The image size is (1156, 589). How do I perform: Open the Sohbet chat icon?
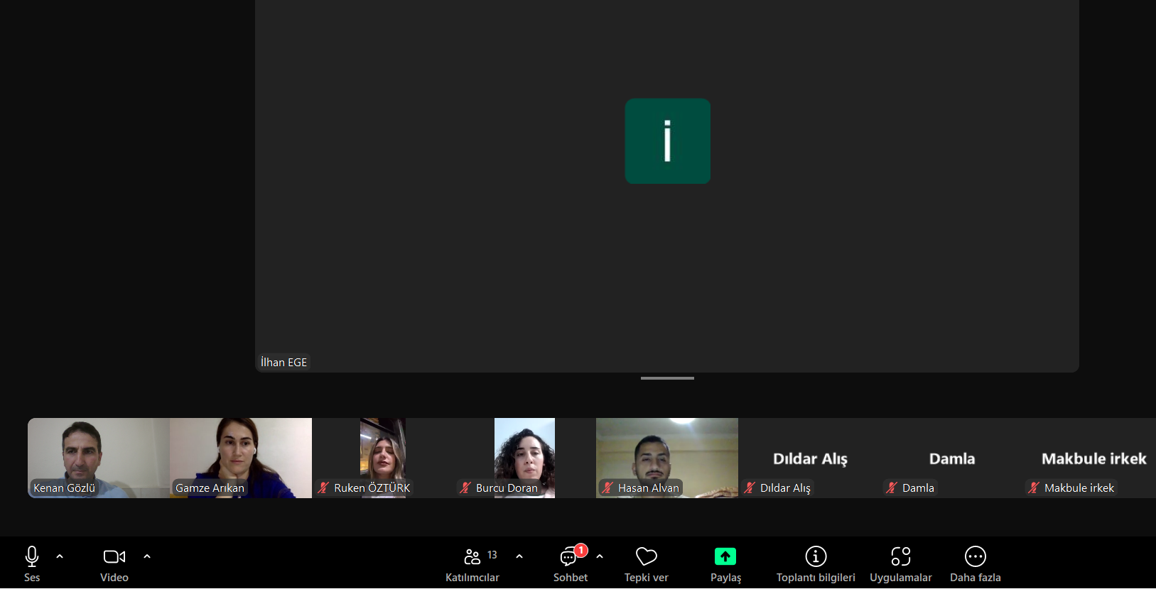(569, 556)
